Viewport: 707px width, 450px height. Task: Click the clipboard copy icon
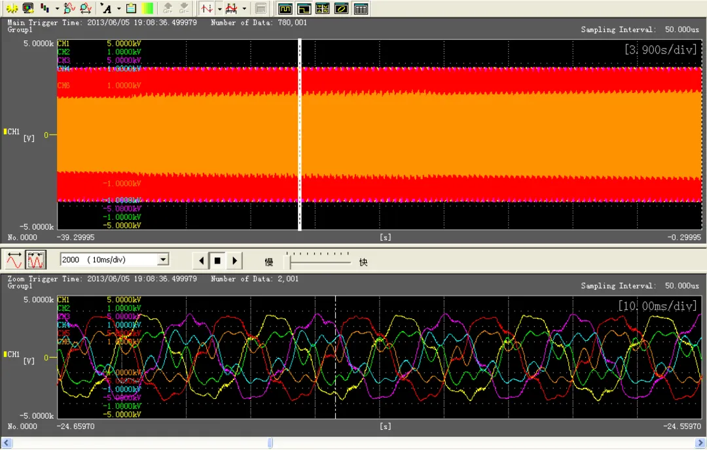[x=131, y=9]
